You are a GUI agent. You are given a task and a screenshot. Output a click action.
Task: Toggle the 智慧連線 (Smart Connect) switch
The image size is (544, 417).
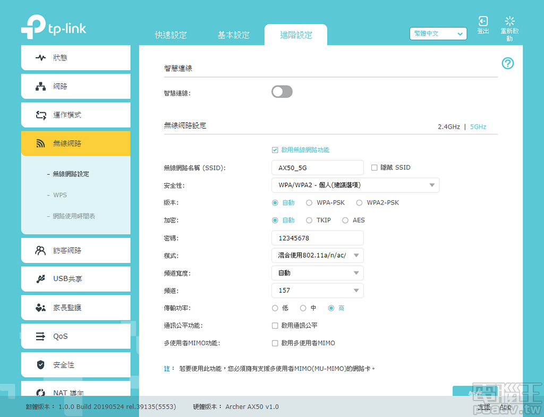(x=282, y=91)
